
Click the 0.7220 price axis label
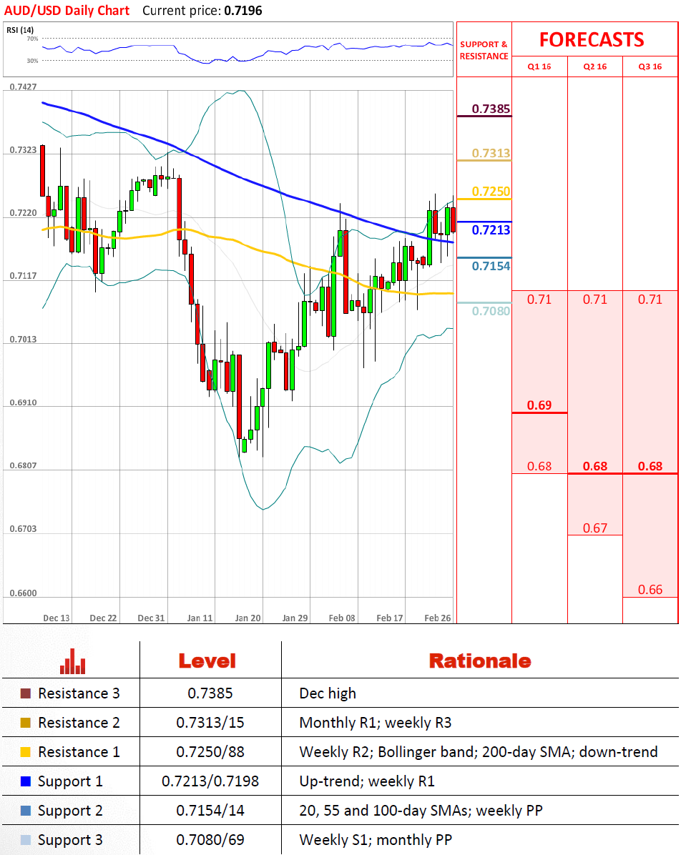tap(24, 212)
